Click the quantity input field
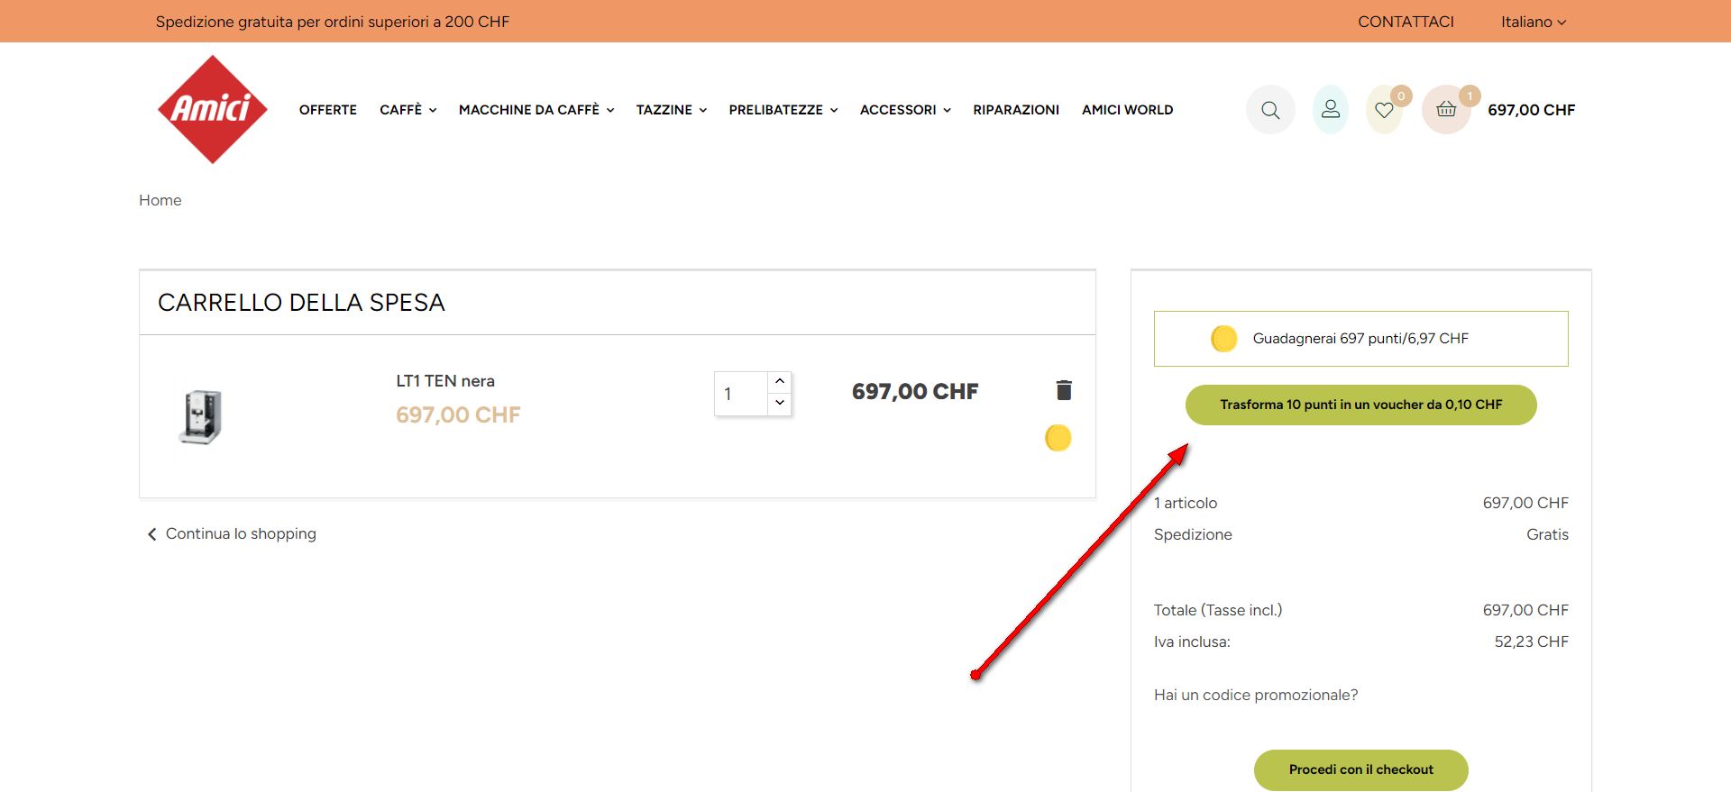The image size is (1731, 792). 741,394
